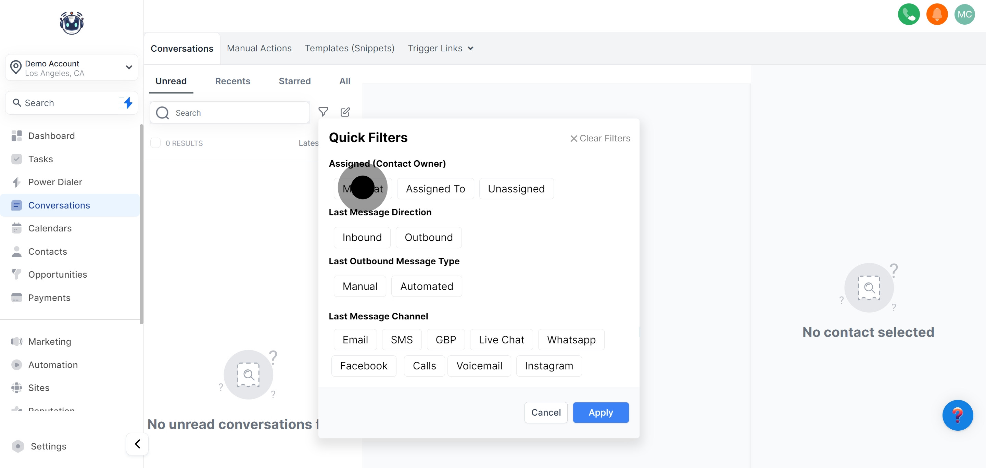Expand the Demo Account location dropdown
This screenshot has width=986, height=468.
click(x=129, y=68)
